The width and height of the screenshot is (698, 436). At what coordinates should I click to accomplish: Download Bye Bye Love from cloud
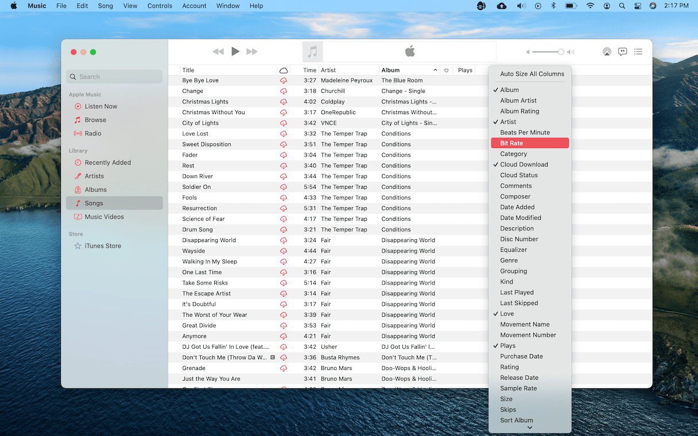click(x=284, y=81)
